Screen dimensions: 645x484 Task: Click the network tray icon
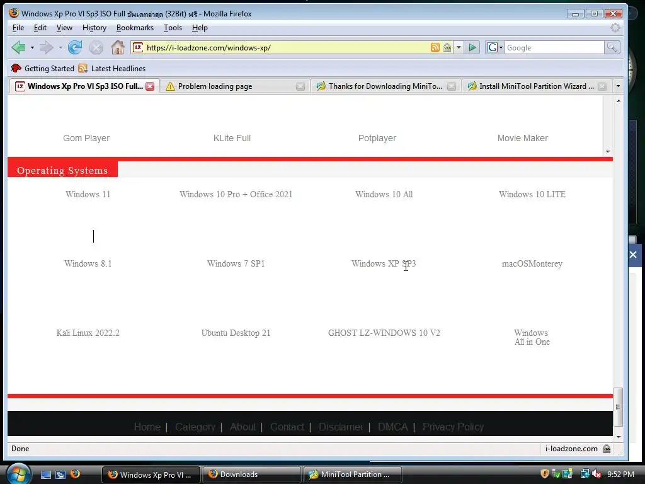coord(585,474)
